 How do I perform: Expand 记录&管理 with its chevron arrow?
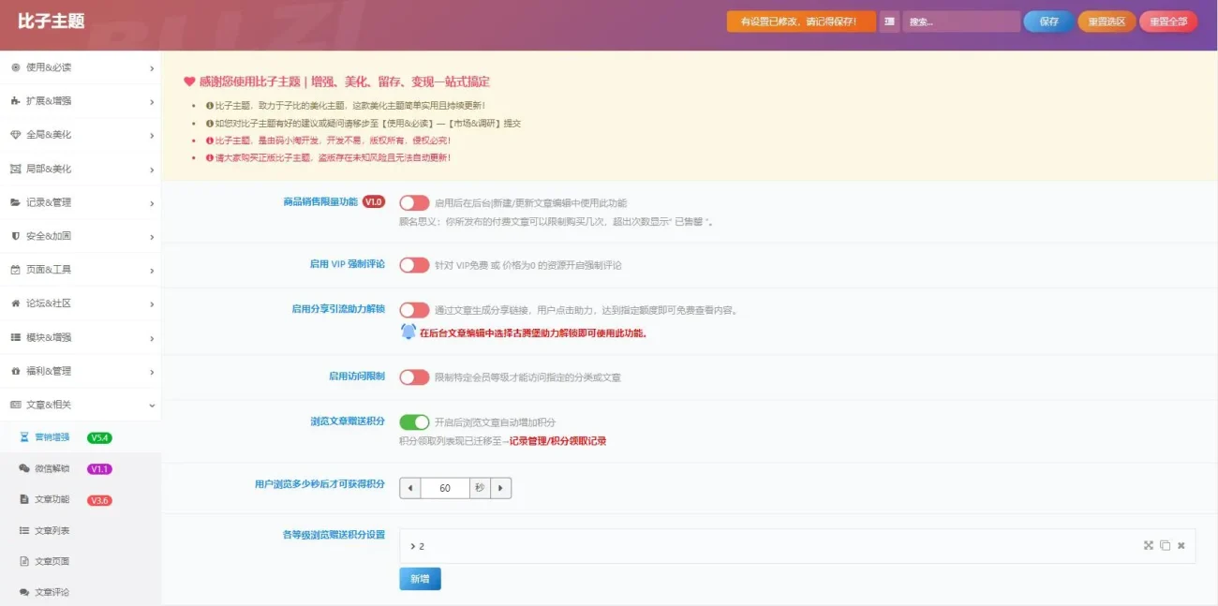click(x=152, y=202)
